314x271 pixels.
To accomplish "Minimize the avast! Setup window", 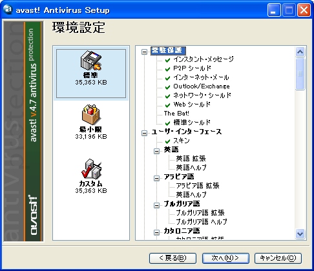I will coord(274,10).
